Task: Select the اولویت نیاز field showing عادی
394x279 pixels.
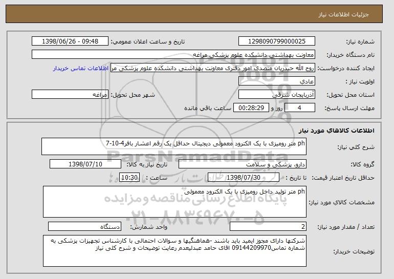Action: coord(277,81)
